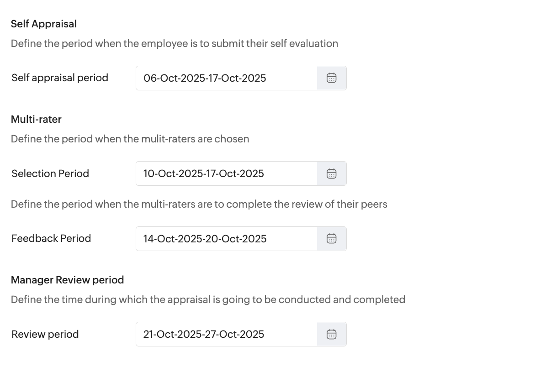Click the appraisal conducted and completed description
This screenshot has width=551, height=367.
[208, 299]
